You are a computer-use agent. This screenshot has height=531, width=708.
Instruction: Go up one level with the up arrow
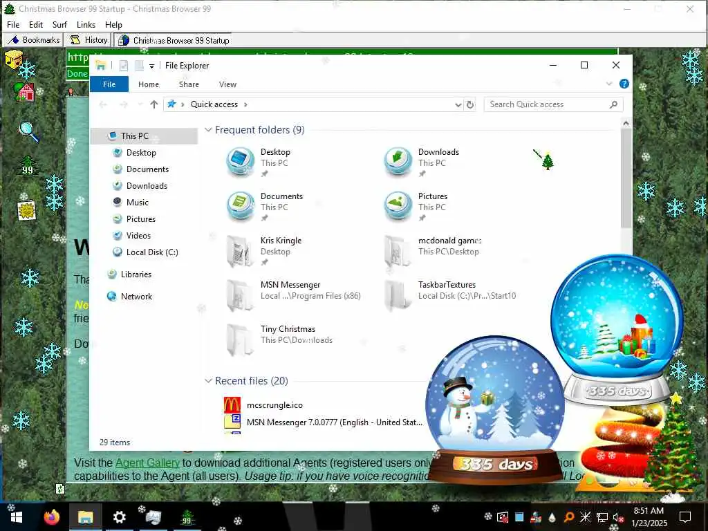[154, 105]
